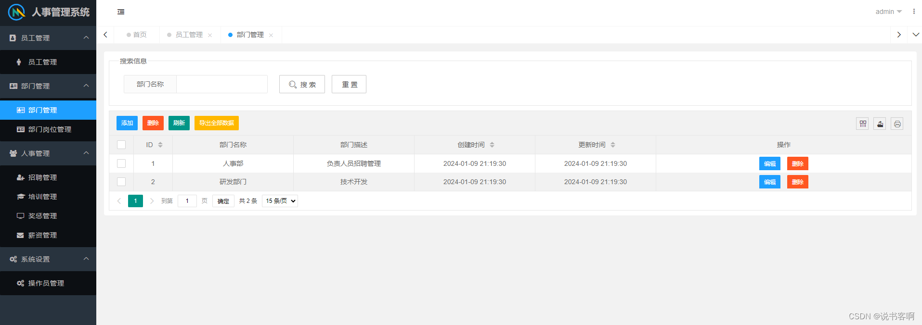The width and height of the screenshot is (922, 325).
Task: Delete the 研发部门 row
Action: click(x=798, y=182)
